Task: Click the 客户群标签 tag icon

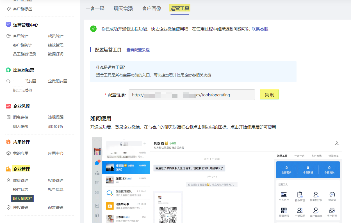Action: click(8, 9)
